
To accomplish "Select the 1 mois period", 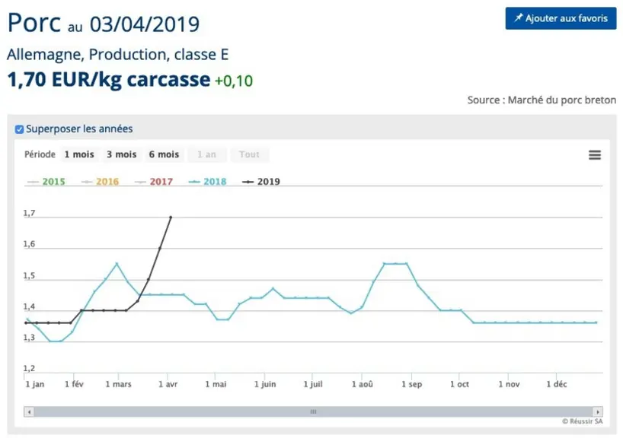I will [79, 154].
